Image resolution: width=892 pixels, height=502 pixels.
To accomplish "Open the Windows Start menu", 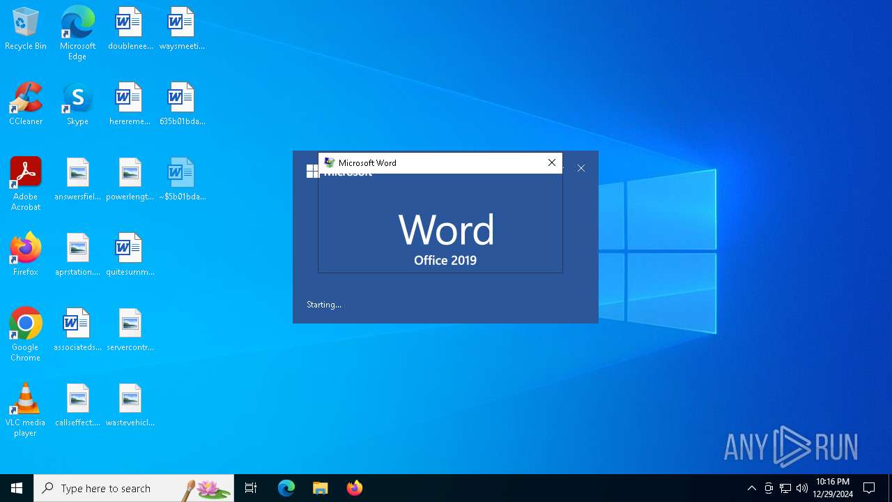I will [17, 488].
